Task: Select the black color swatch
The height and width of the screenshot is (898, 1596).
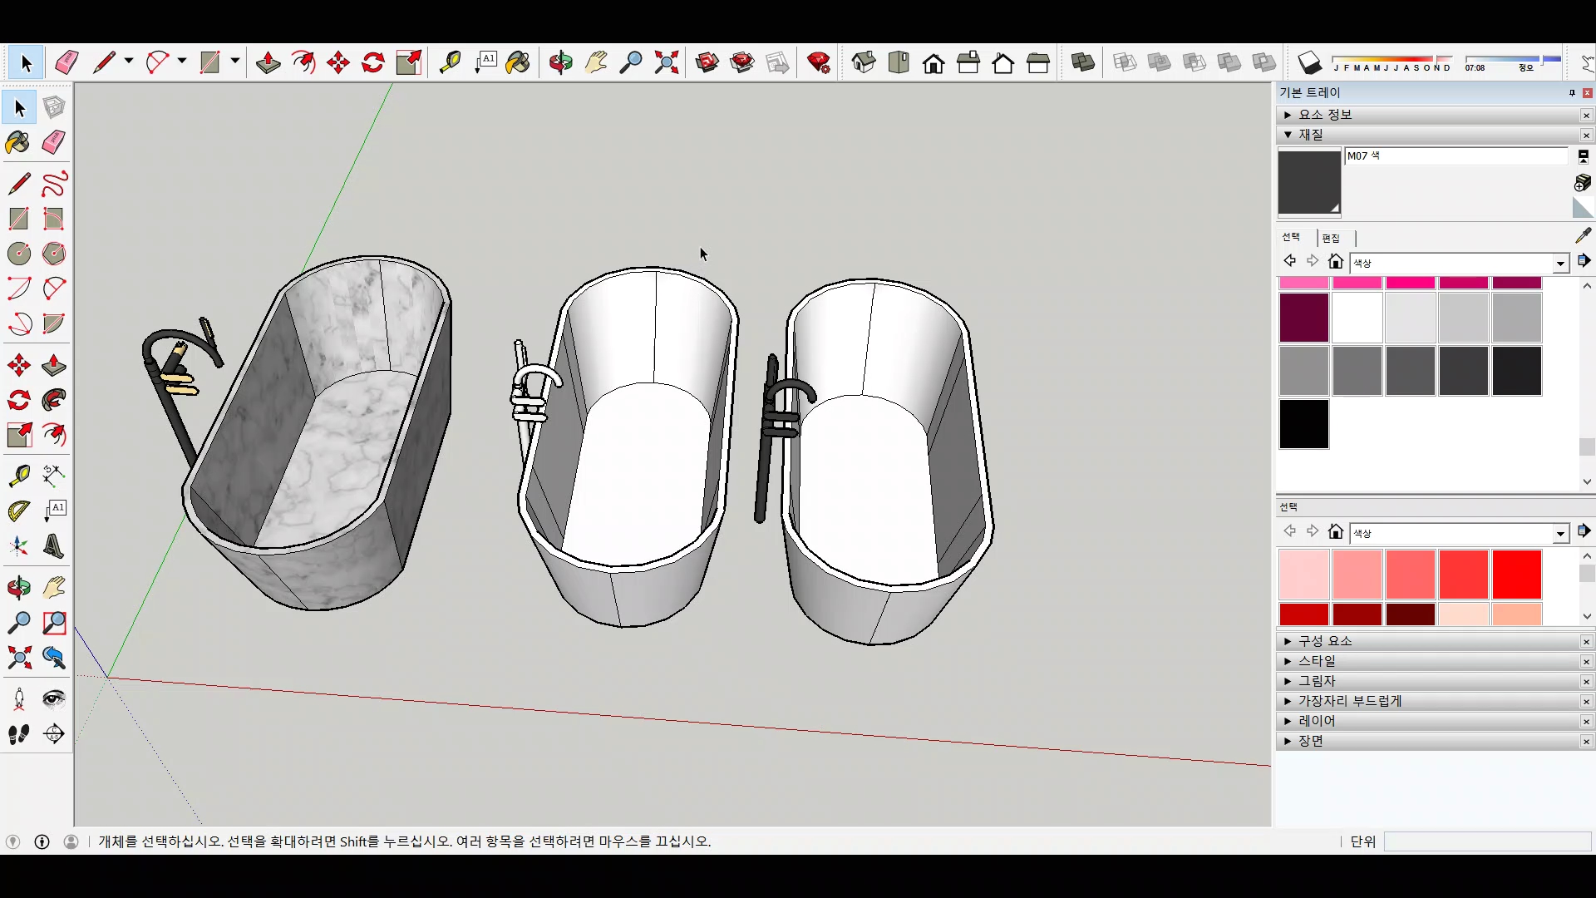Action: (1303, 424)
